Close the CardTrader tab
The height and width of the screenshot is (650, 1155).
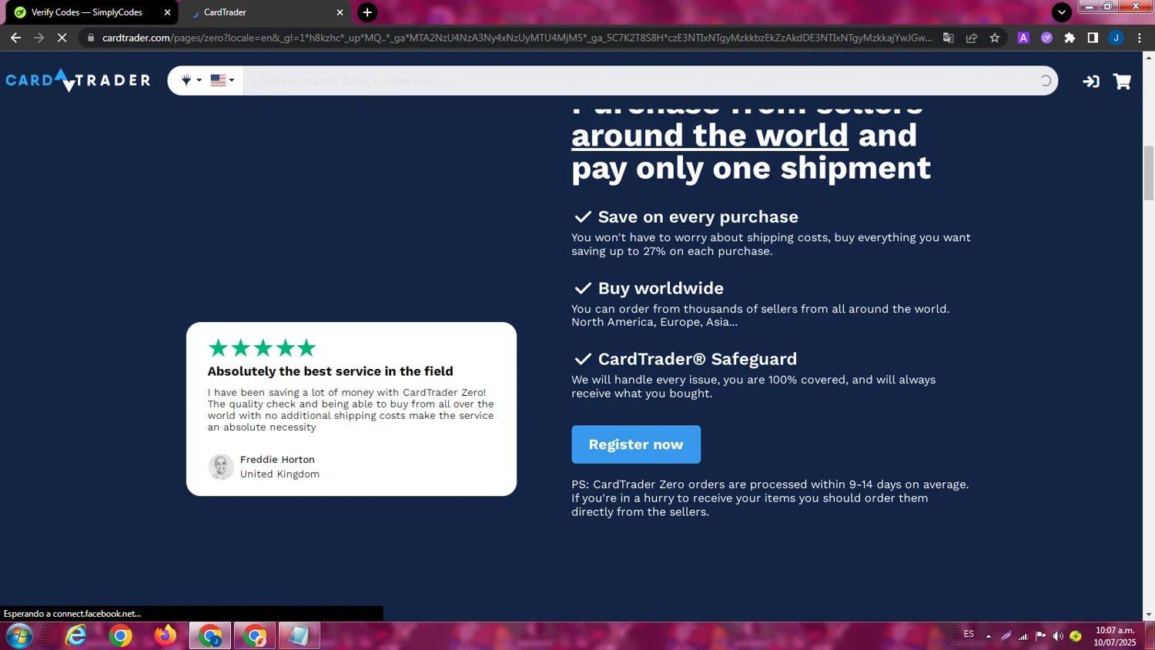tap(340, 12)
